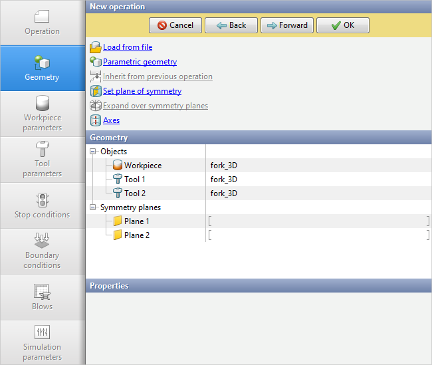Select the Workpiece cylinder icon in tree
The height and width of the screenshot is (365, 432).
click(x=118, y=166)
